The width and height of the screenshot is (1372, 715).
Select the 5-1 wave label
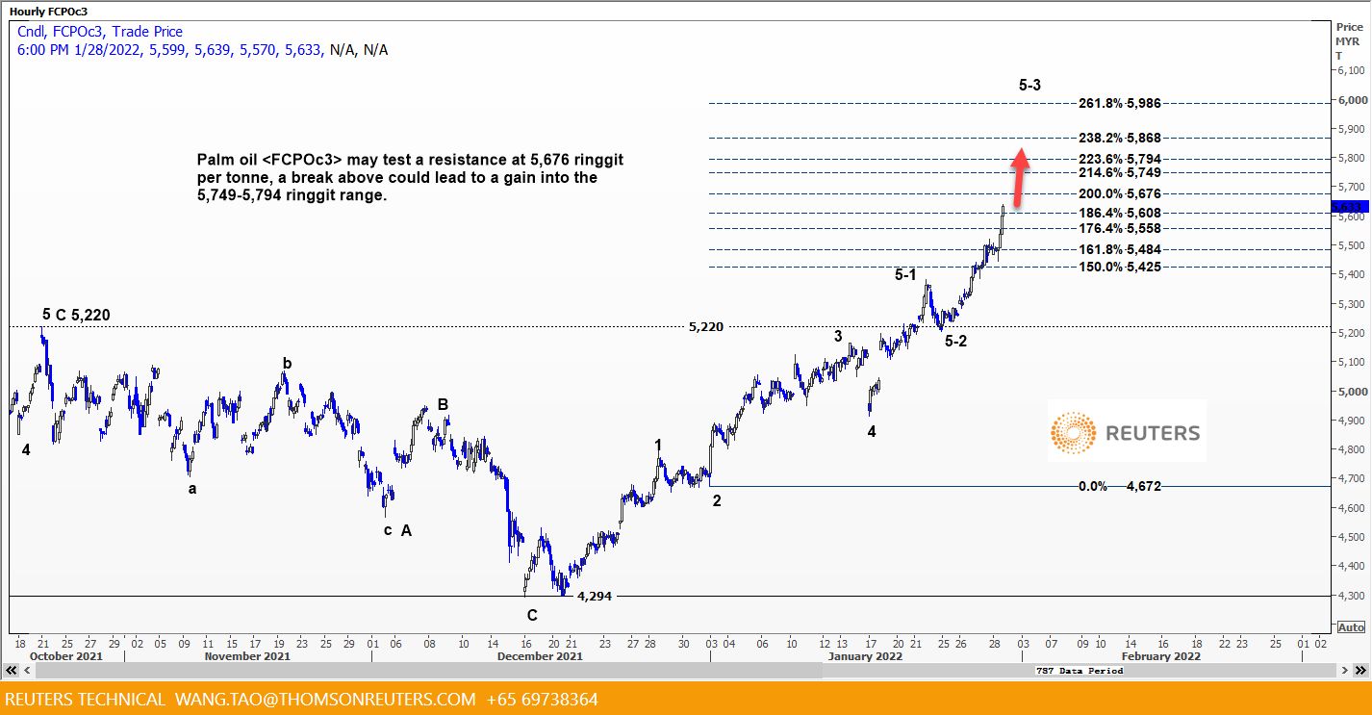coord(905,275)
